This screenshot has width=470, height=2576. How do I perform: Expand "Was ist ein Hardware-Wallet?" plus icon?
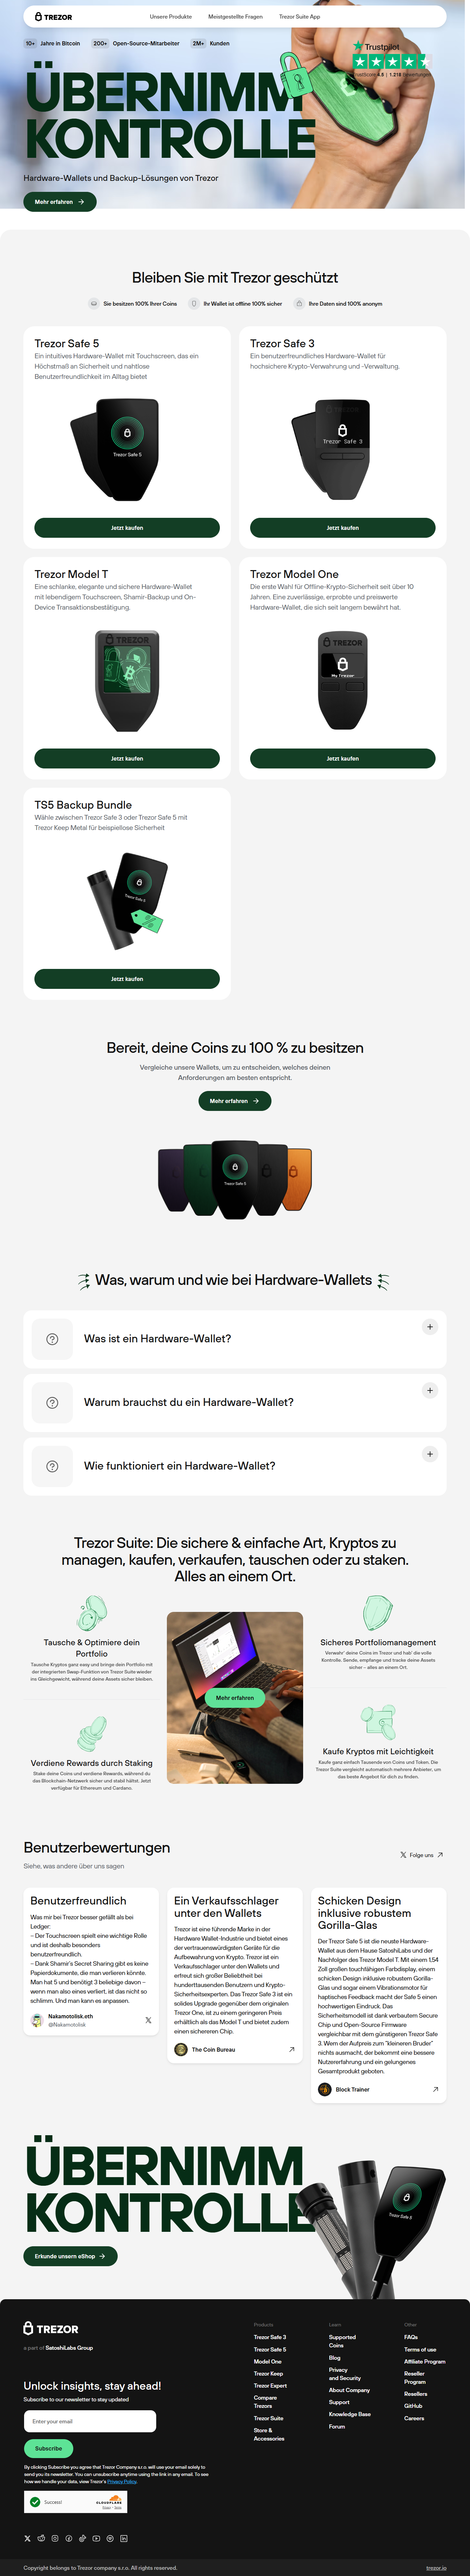point(430,1327)
